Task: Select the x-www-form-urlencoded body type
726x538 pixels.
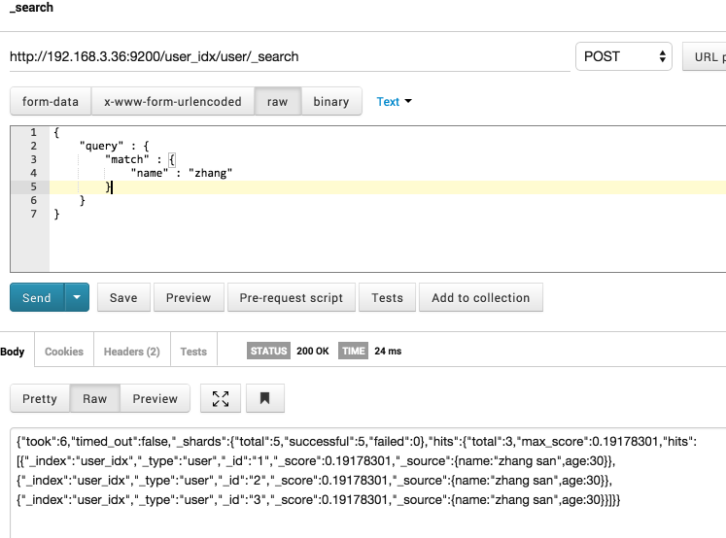Action: point(173,101)
